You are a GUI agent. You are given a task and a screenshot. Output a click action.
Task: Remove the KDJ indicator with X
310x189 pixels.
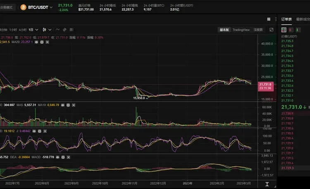(45, 131)
